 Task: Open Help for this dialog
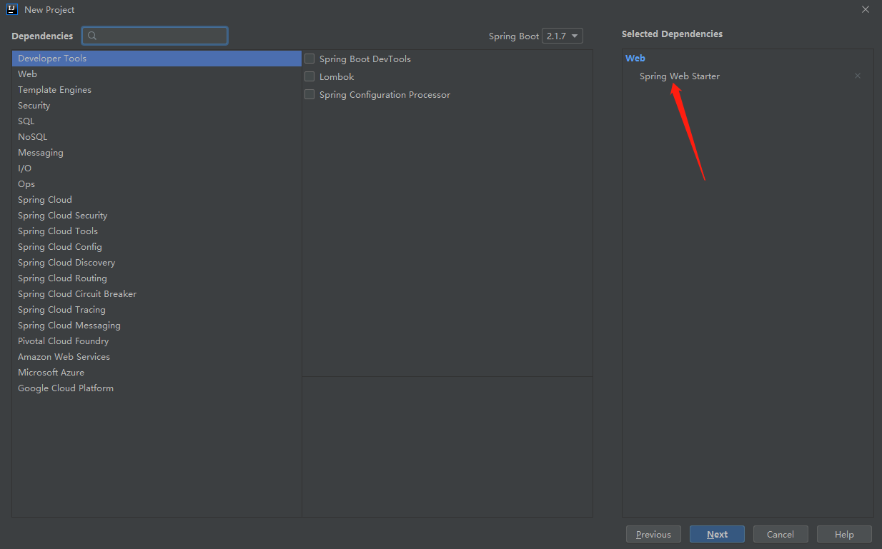(x=844, y=534)
